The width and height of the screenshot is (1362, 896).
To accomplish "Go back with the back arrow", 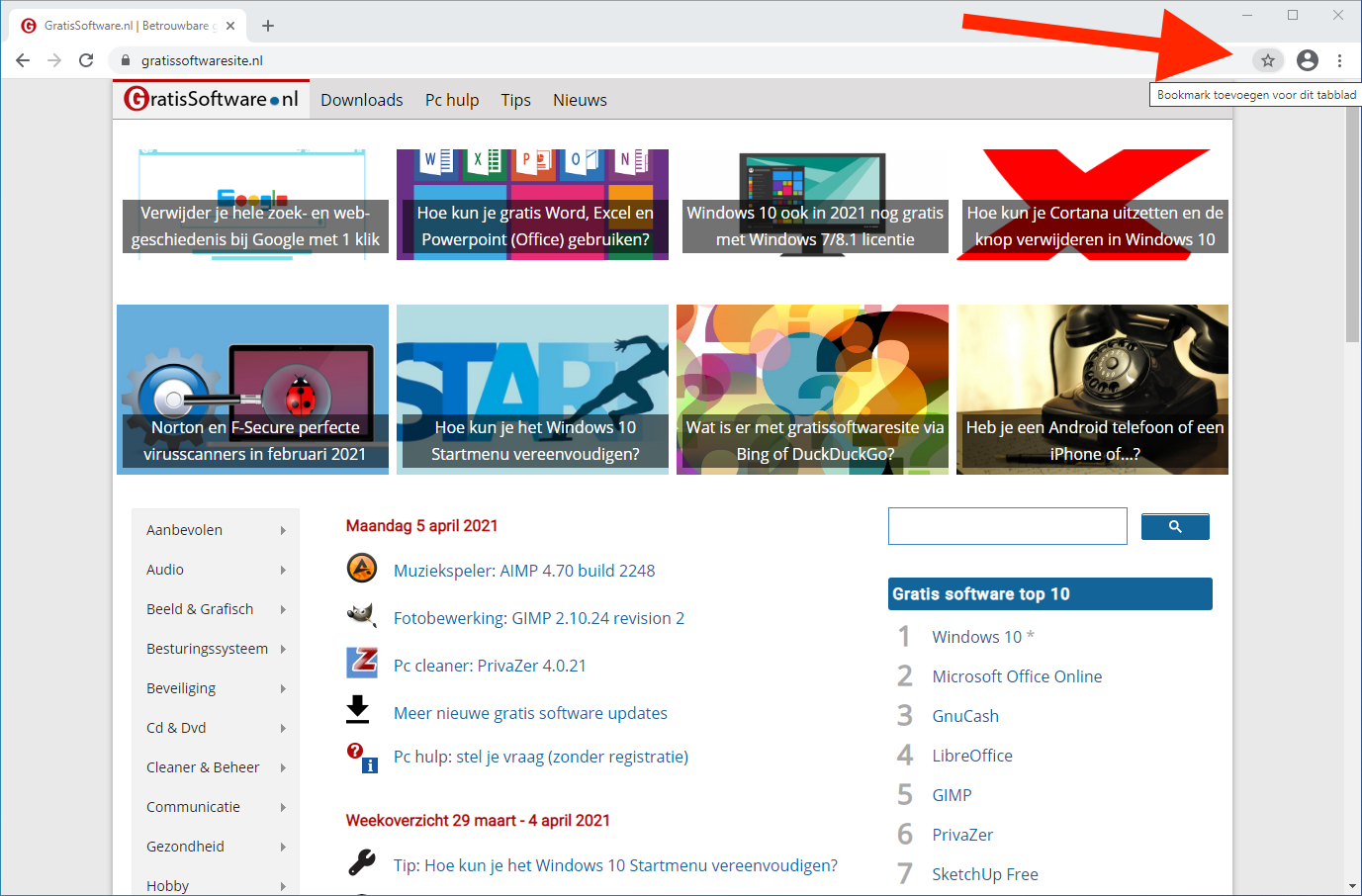I will click(x=23, y=60).
